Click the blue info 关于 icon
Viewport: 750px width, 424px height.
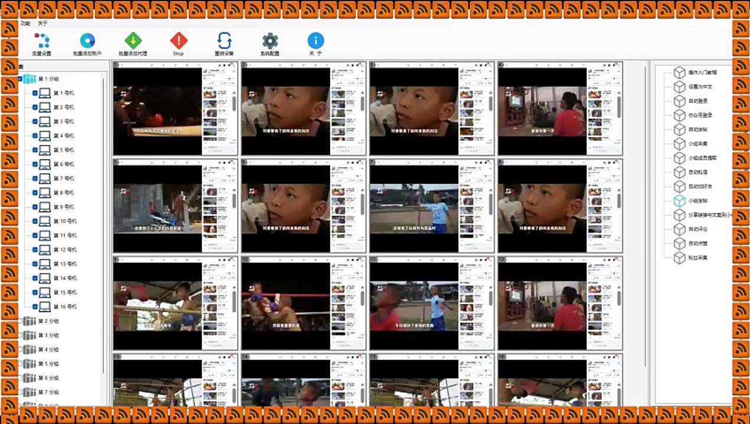click(x=315, y=41)
